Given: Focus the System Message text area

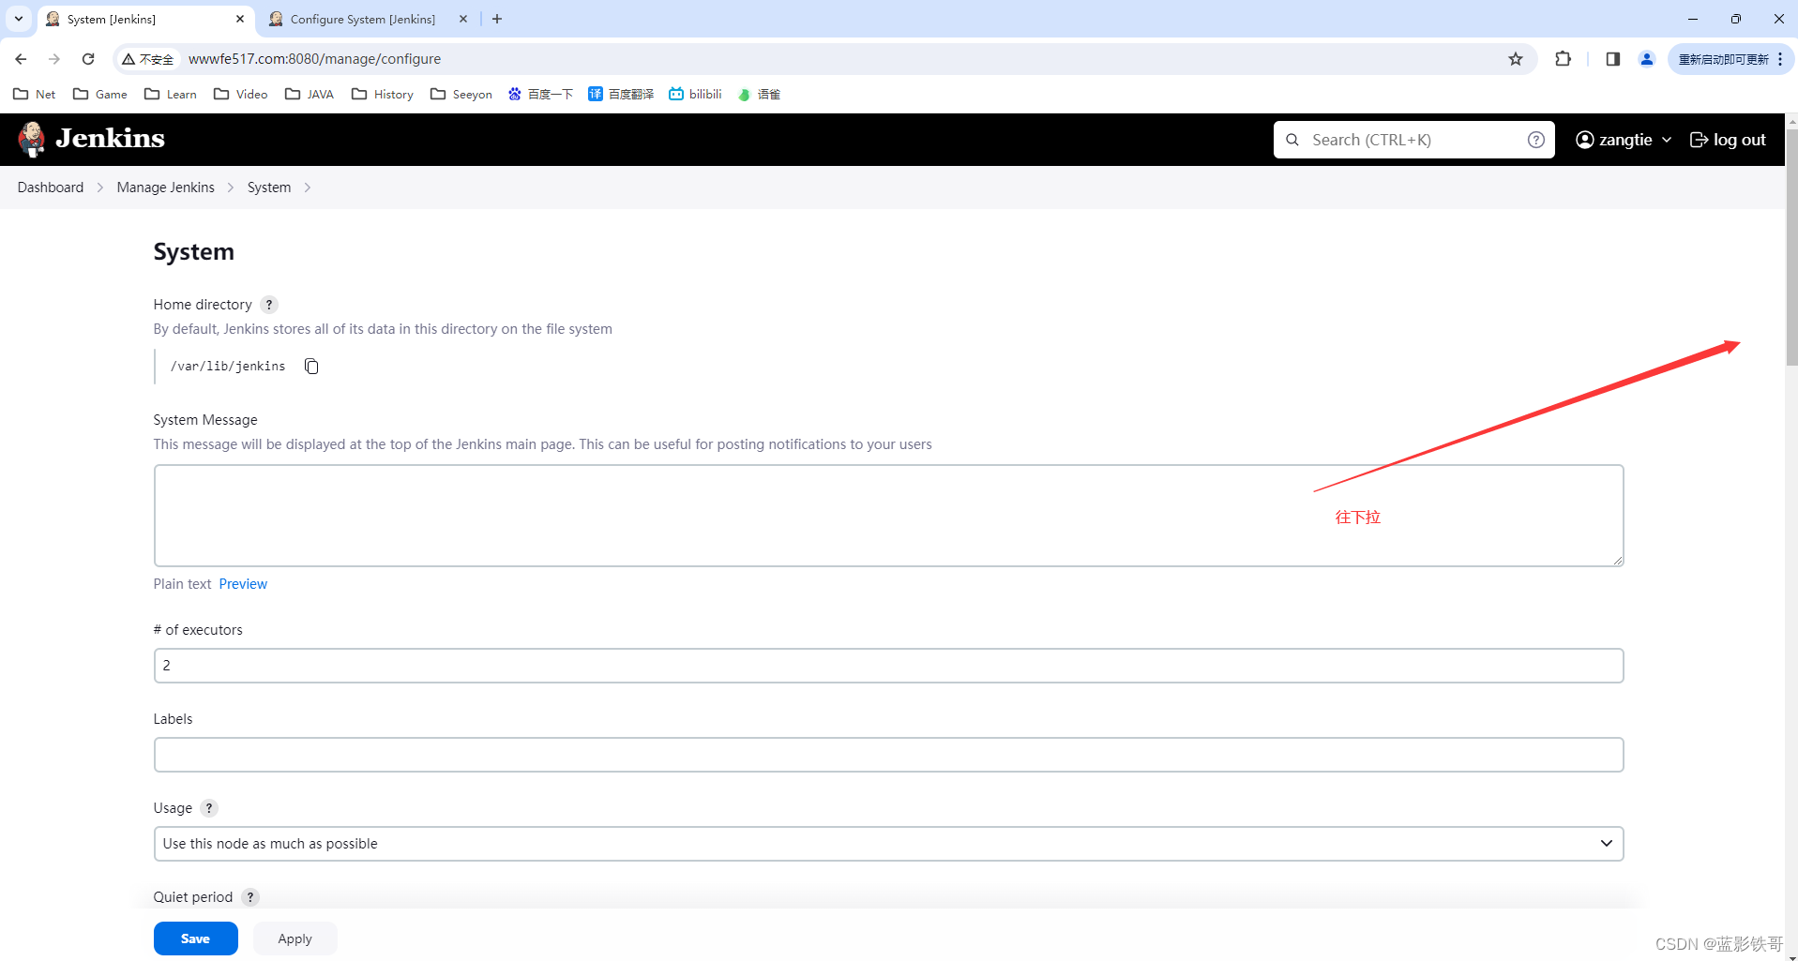Looking at the screenshot, I should click(888, 516).
